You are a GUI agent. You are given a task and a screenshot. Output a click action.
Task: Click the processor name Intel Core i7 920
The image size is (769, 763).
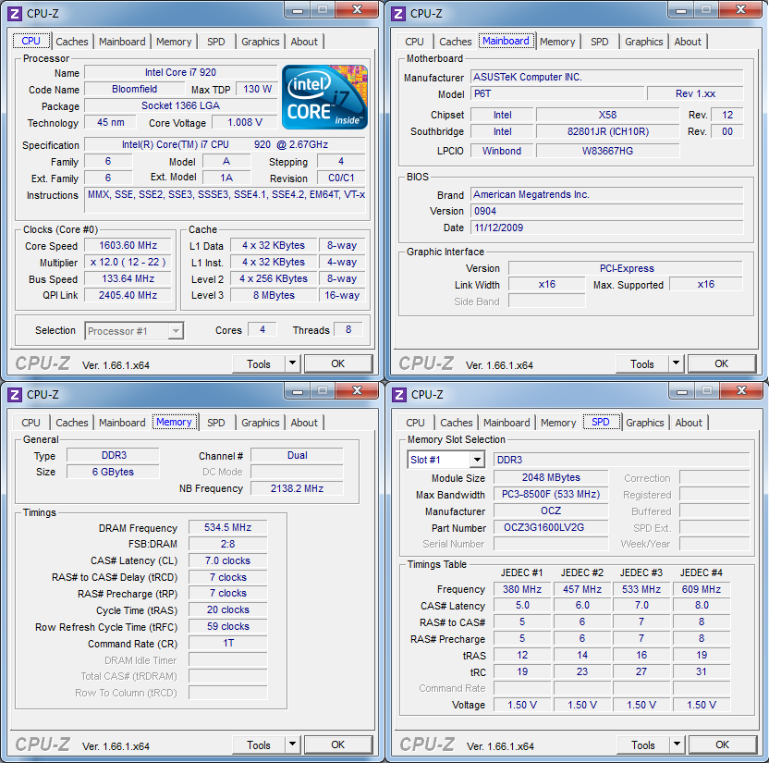180,72
